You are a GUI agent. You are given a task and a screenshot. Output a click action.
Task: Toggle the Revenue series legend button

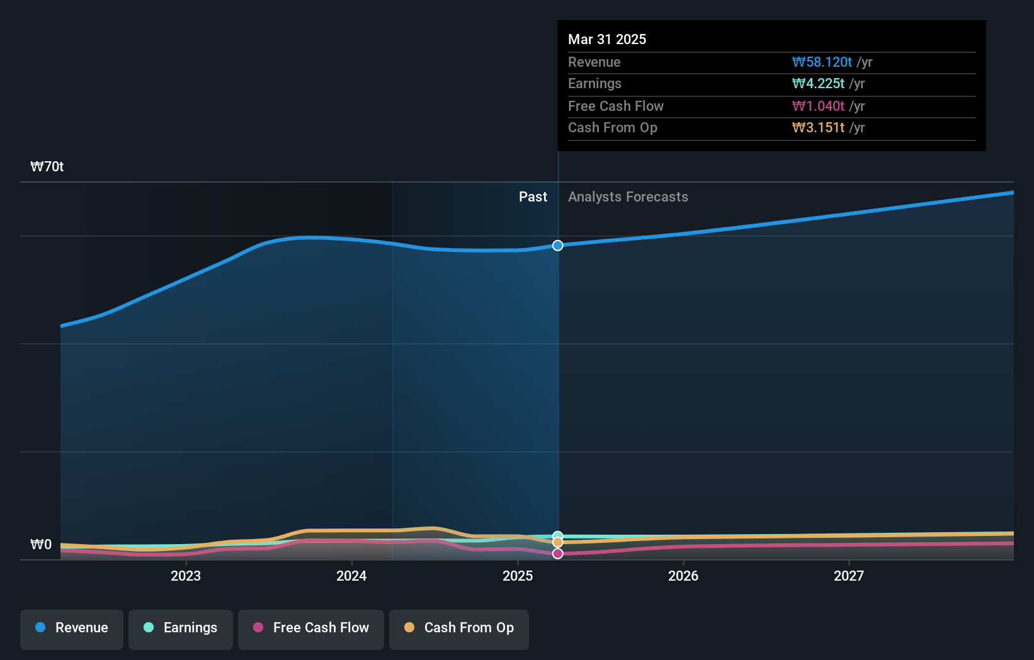pyautogui.click(x=72, y=629)
